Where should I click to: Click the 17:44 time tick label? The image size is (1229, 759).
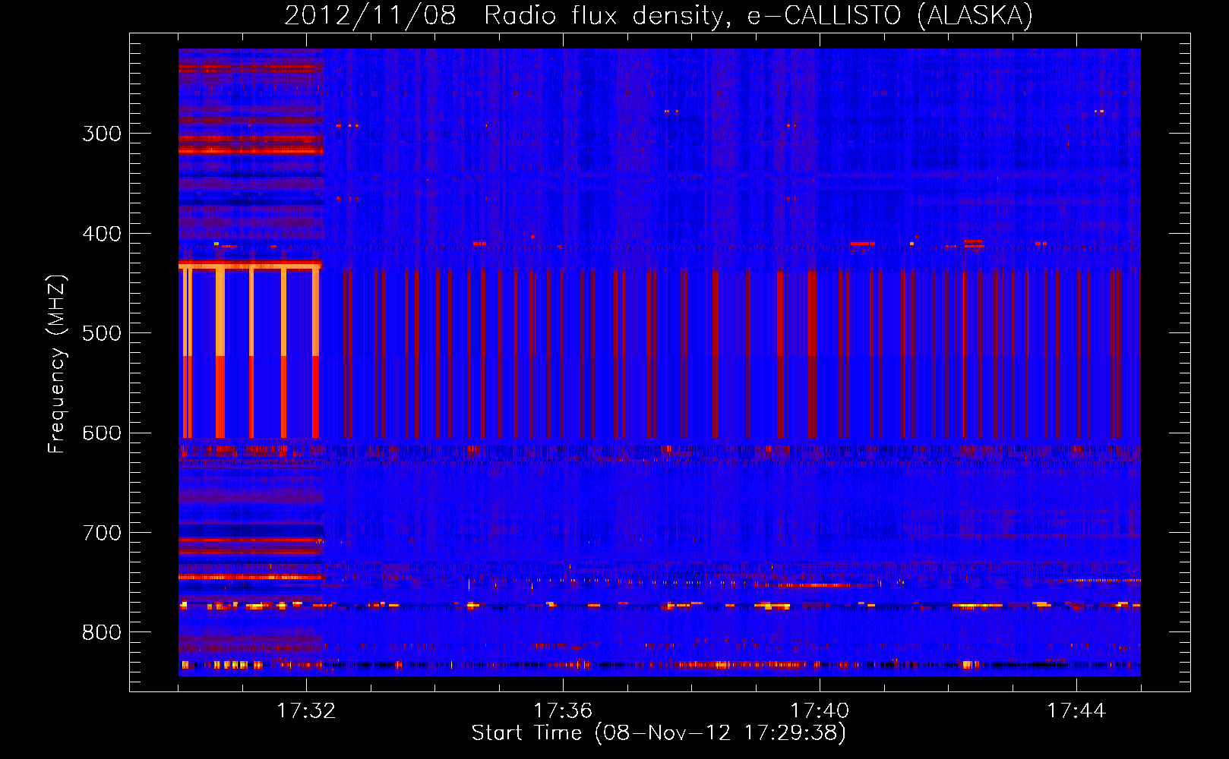tap(1076, 711)
